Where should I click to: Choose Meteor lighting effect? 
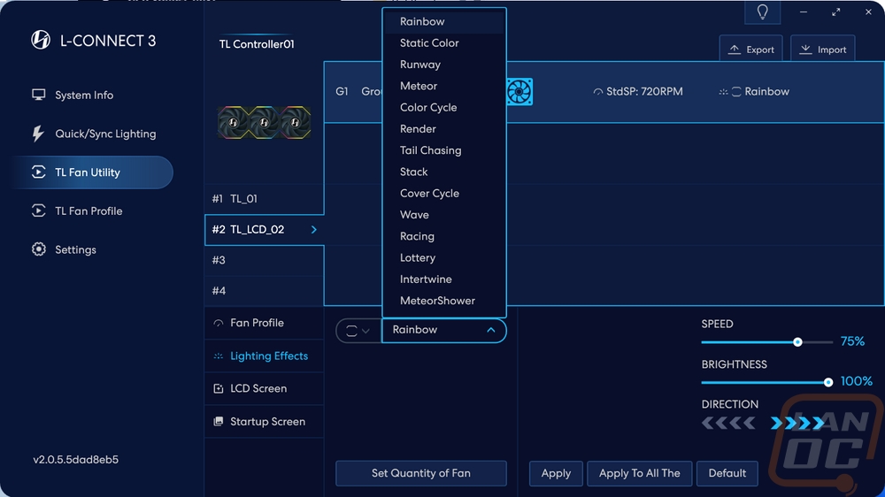click(444, 86)
